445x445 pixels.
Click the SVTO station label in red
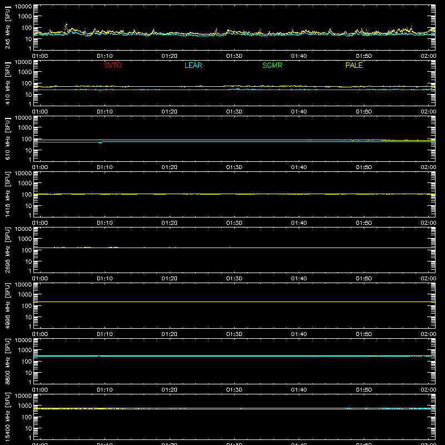(x=113, y=65)
